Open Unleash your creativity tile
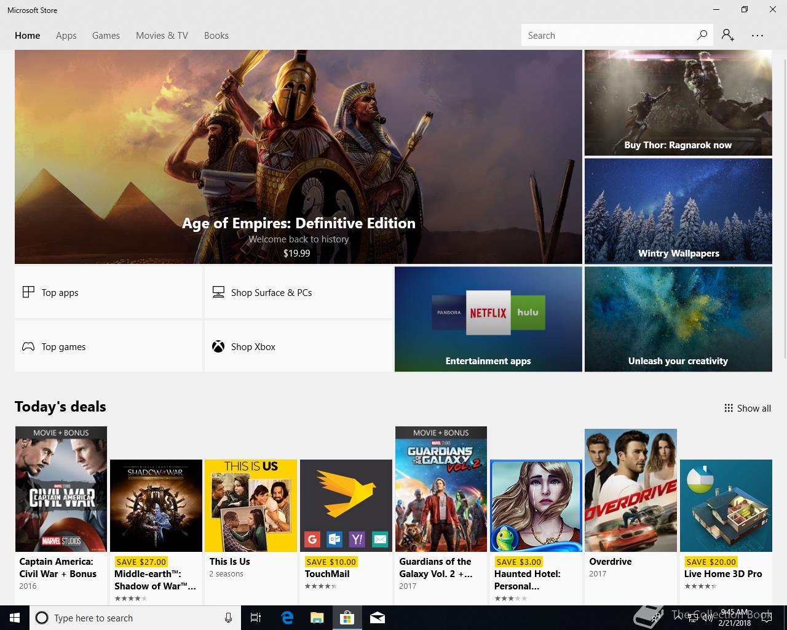Viewport: 787px width, 630px height. (x=678, y=319)
